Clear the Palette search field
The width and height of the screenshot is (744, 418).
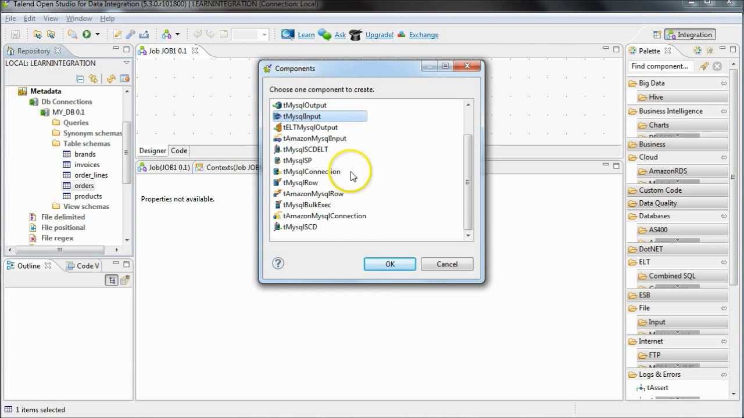click(717, 66)
